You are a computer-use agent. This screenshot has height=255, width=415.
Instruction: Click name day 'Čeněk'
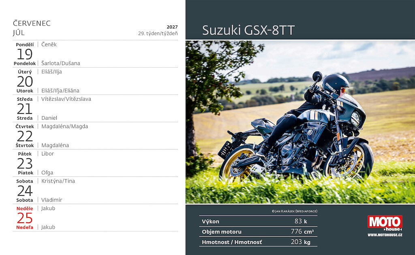click(x=49, y=45)
